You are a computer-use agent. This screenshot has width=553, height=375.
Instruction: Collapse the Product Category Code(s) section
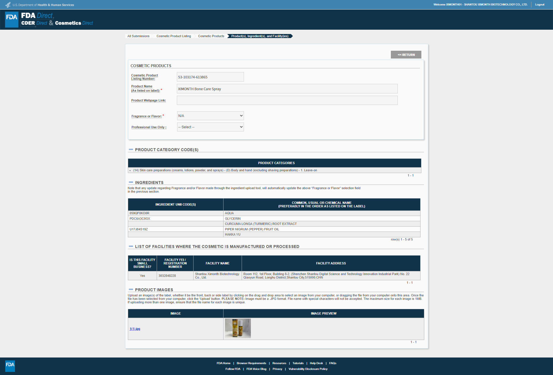pos(131,150)
